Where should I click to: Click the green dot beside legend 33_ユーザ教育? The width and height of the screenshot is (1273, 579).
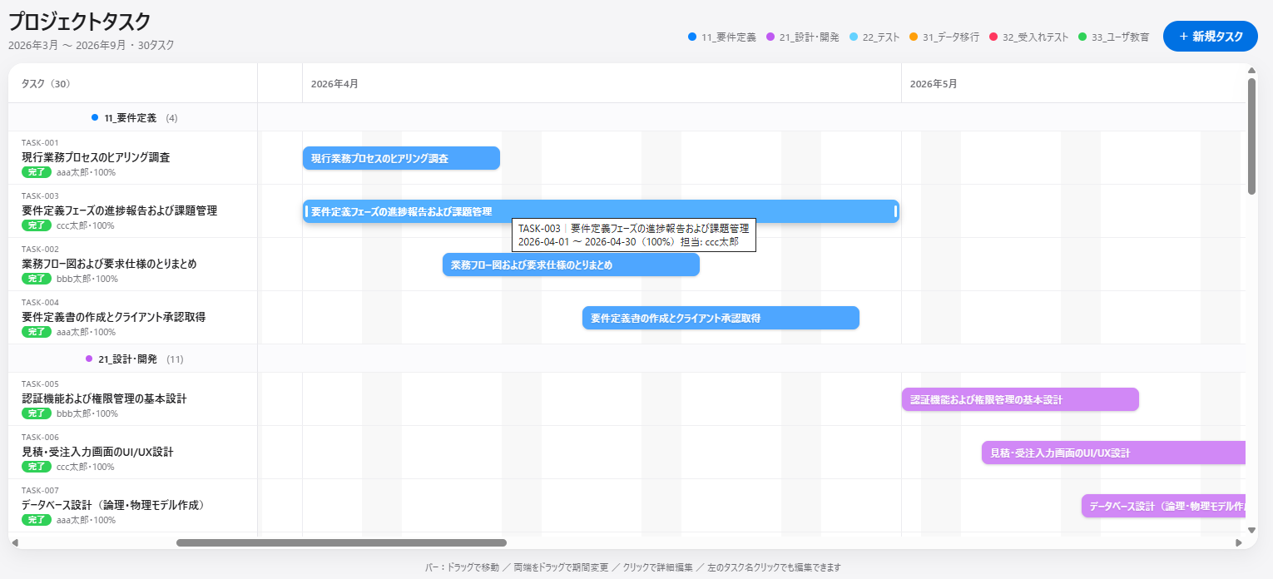pos(1082,37)
